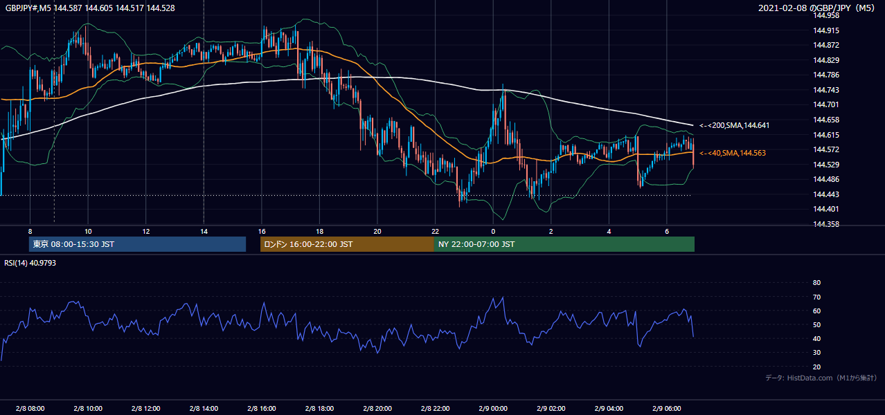Click the RSI 30 level label

click(816, 353)
